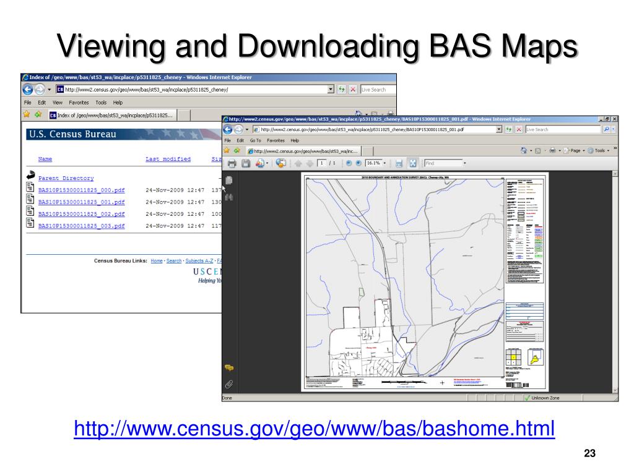Open Help menu in PDF window
Screen dimensions: 634x475
pyautogui.click(x=295, y=140)
